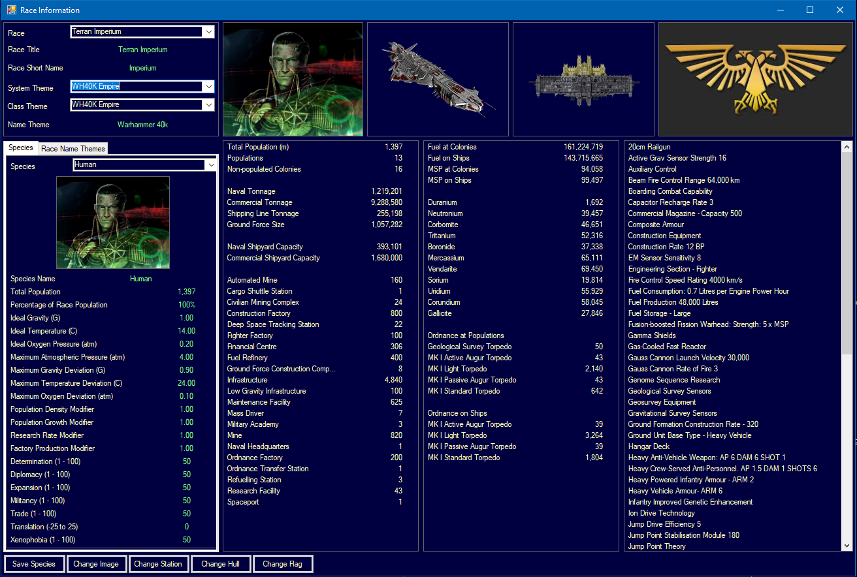Click the Change Image button
857x577 pixels.
coord(95,564)
